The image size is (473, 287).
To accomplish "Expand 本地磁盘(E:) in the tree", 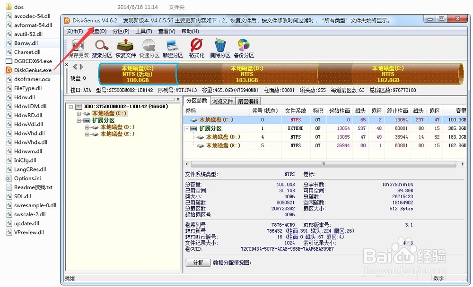I will point(87,135).
